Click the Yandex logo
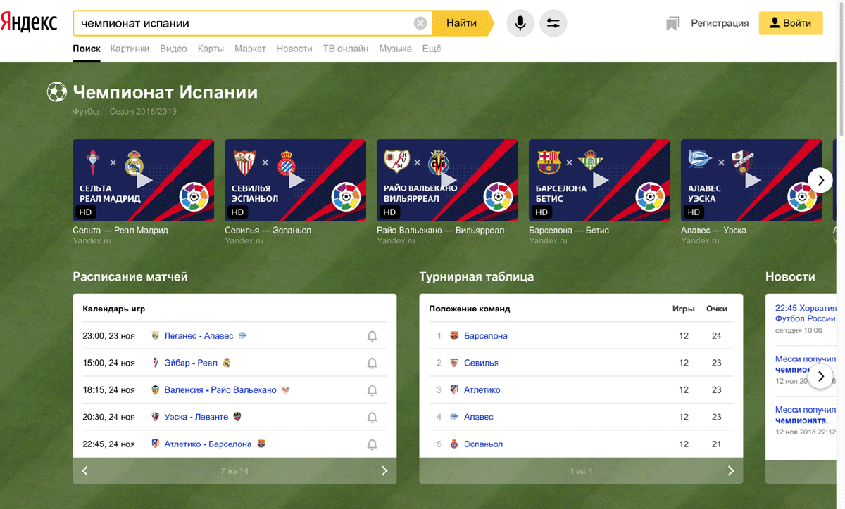The image size is (845, 509). pyautogui.click(x=29, y=22)
